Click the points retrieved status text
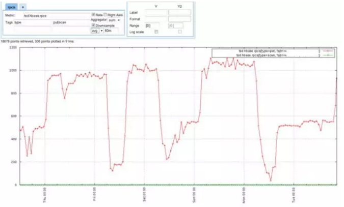 tap(38, 41)
